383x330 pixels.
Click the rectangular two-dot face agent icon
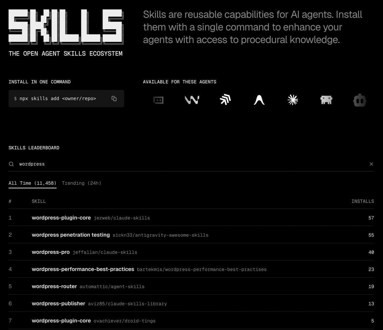point(158,100)
